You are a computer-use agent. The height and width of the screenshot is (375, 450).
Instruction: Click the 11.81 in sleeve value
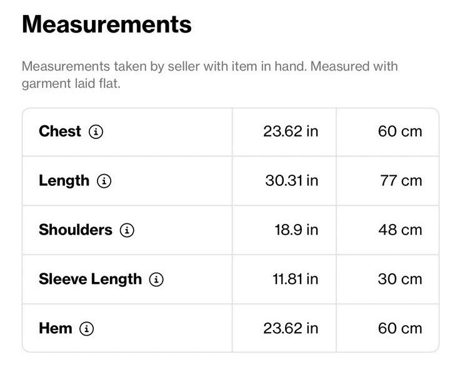coord(295,280)
